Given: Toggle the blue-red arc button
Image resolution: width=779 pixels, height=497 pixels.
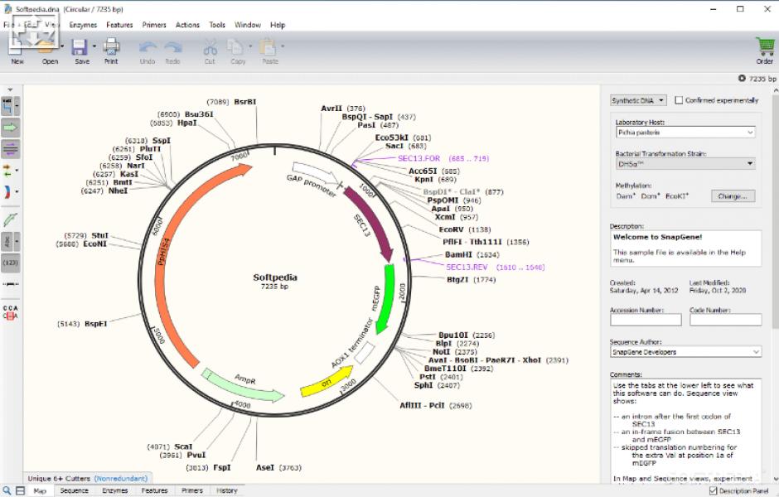Looking at the screenshot, I should 7,191.
